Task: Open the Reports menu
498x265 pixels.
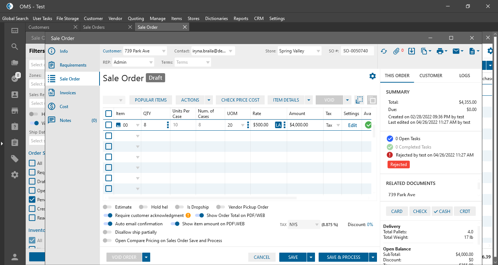Action: coord(241,19)
